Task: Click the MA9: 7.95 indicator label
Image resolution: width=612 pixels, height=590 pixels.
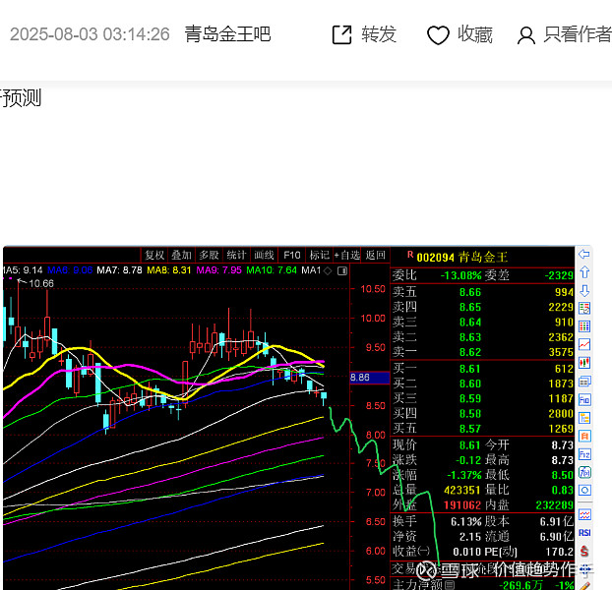Action: (x=219, y=270)
